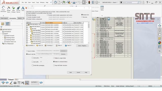Click the Search Commands field
This screenshot has width=162, height=91.
[131, 2]
